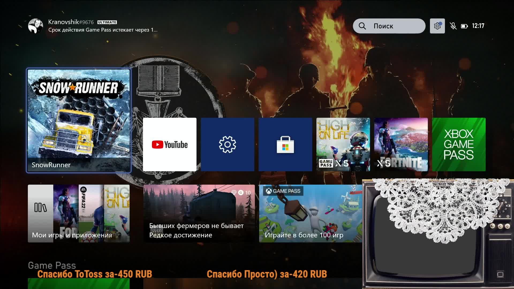514x289 pixels.
Task: Open the Xbox Game Pass tile
Action: [x=459, y=144]
